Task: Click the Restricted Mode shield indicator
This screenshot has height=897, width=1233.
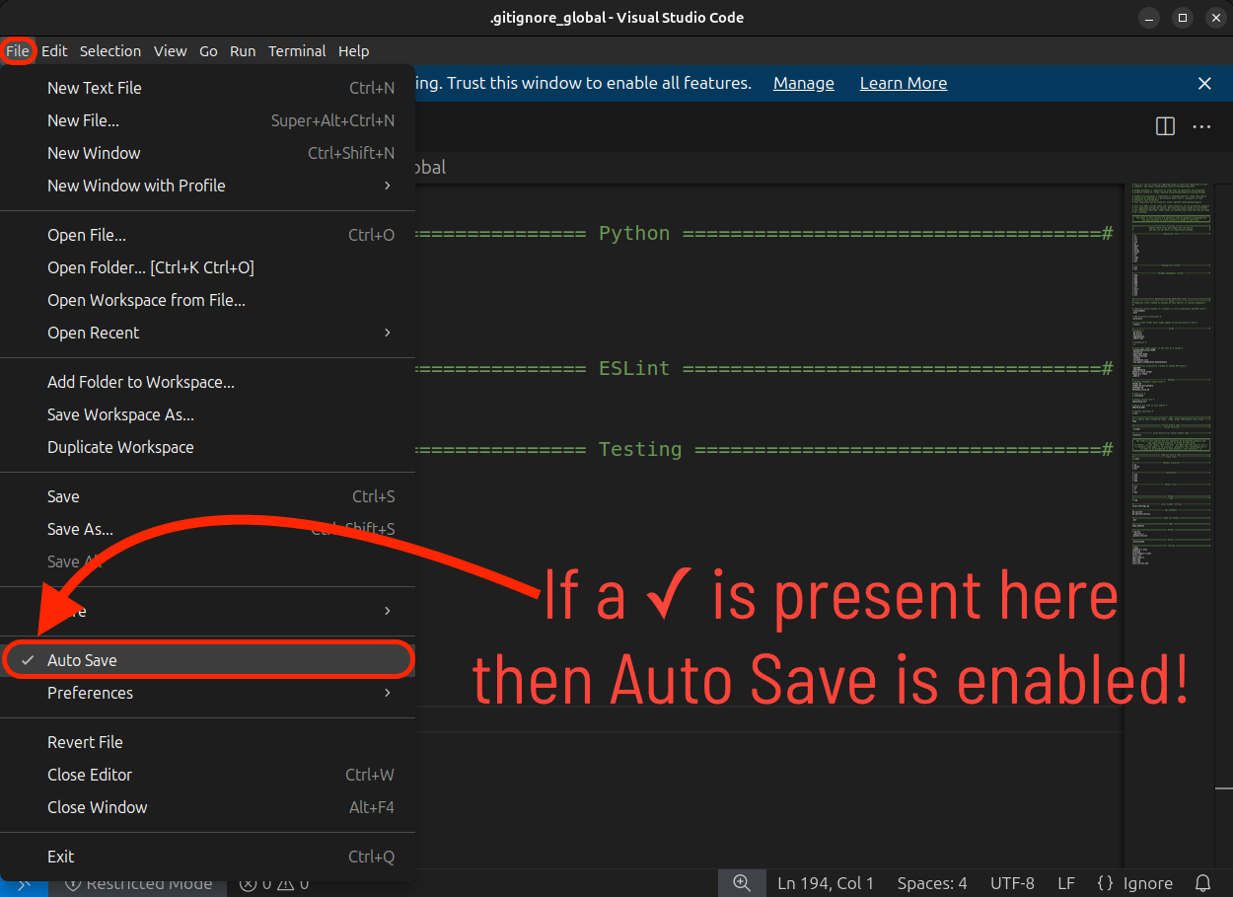Action: (138, 883)
